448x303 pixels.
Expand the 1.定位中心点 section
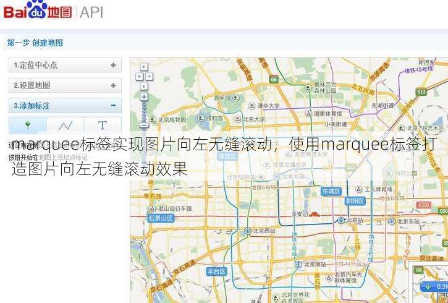tap(65, 65)
